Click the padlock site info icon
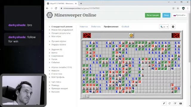This screenshot has height=107, width=191. click(61, 8)
